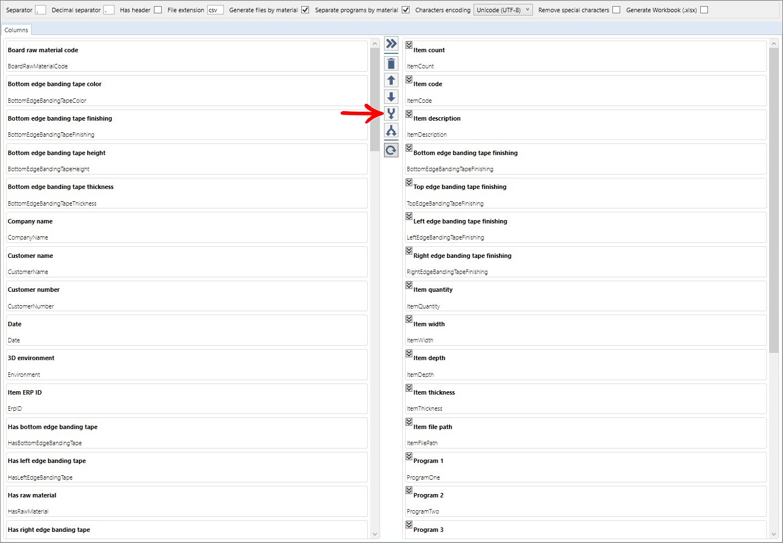Screen dimensions: 783x543
Task: Click the right columns list scroll-up arrow
Action: tap(774, 43)
